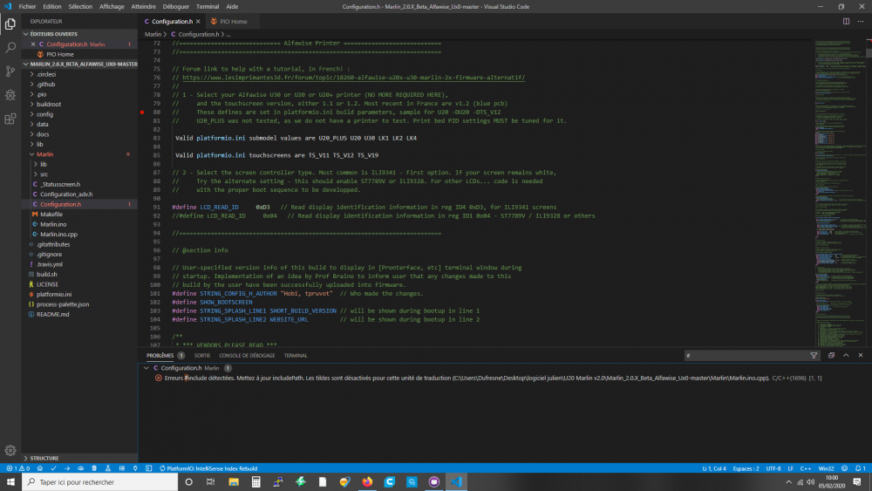The width and height of the screenshot is (872, 491).
Task: Click the PlatformIO Home status bar icon
Action: coord(40,468)
